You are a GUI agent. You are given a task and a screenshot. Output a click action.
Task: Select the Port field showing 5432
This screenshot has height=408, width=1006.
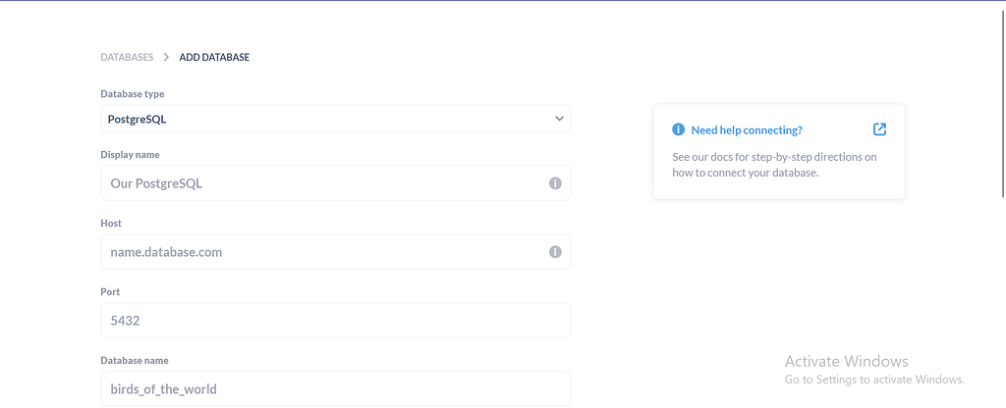coord(336,321)
